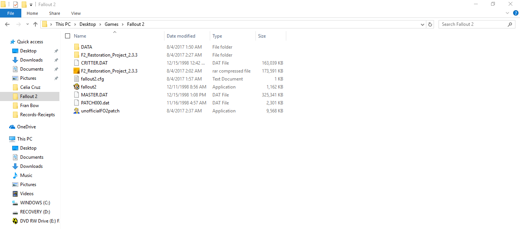Expand the breadcrumb chevron after Desktop
Screen dimensions: 520x229
[x=100, y=24]
